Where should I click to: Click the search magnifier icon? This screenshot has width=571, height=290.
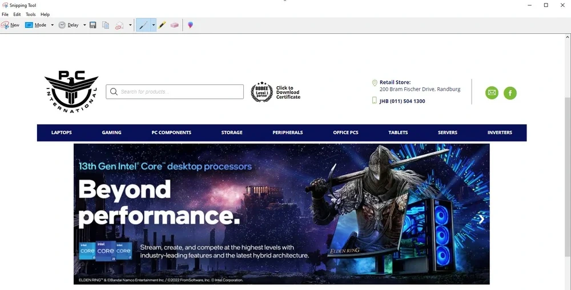point(114,92)
